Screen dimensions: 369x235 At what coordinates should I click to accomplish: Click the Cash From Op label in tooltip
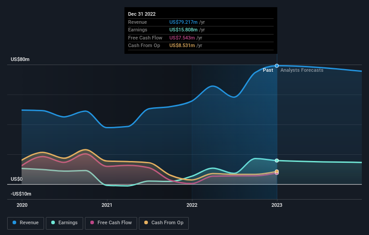coord(144,46)
